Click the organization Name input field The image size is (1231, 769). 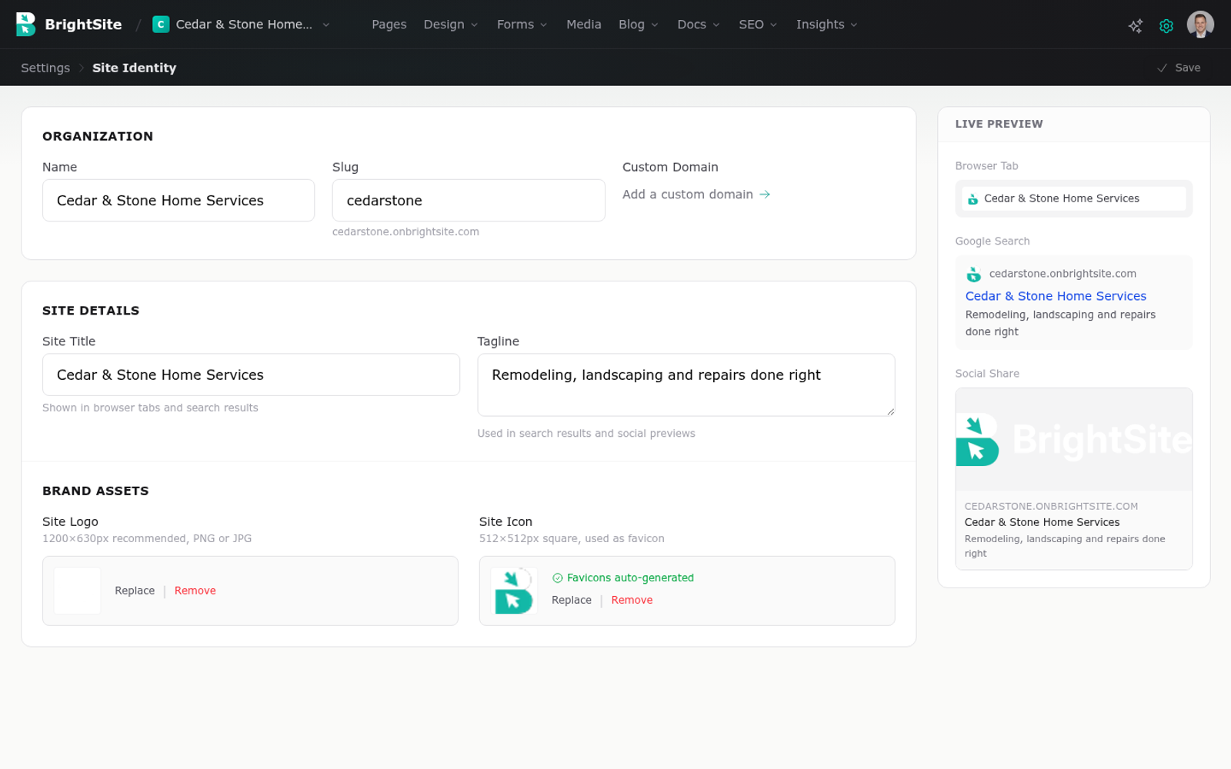(178, 201)
